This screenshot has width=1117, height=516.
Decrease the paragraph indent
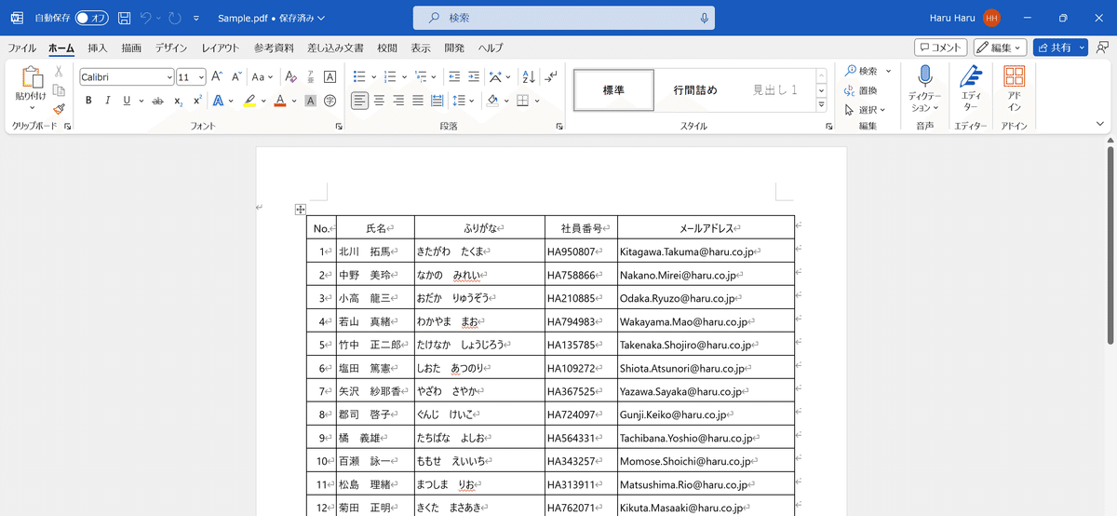click(x=453, y=77)
